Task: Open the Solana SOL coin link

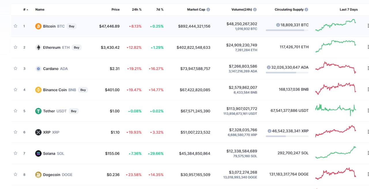Action: pos(54,153)
